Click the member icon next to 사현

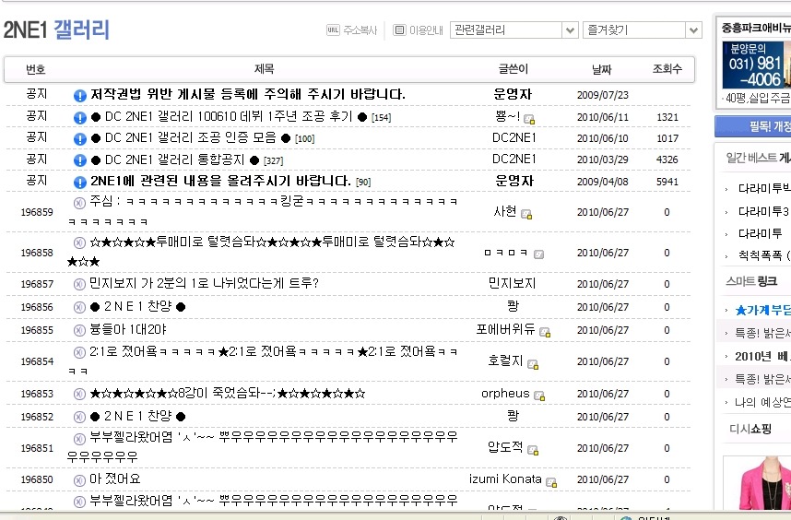coord(526,214)
